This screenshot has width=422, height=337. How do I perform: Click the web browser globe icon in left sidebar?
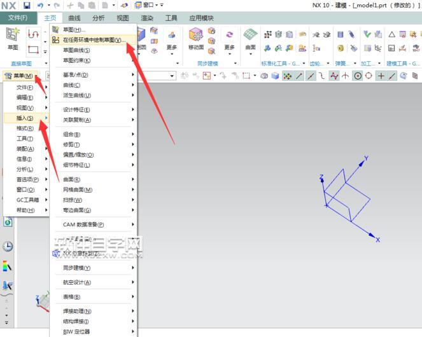(8, 222)
